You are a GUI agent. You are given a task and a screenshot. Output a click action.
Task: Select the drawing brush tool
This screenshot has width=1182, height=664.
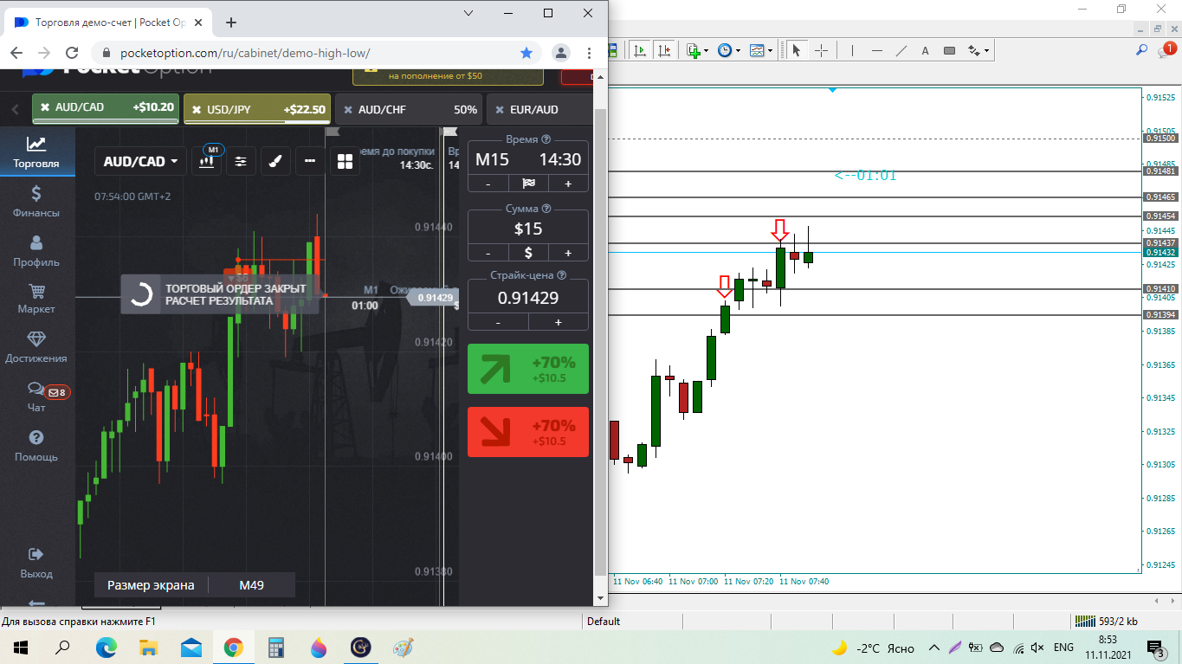[x=275, y=161]
